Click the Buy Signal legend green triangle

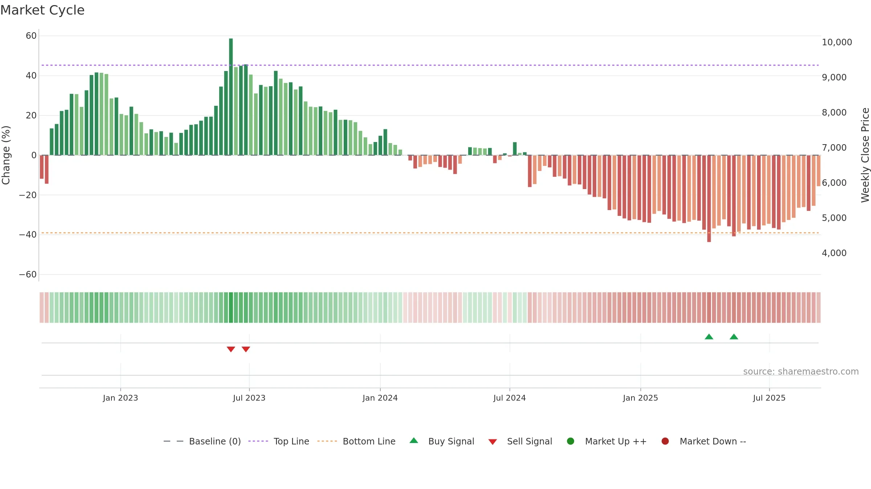click(x=414, y=440)
